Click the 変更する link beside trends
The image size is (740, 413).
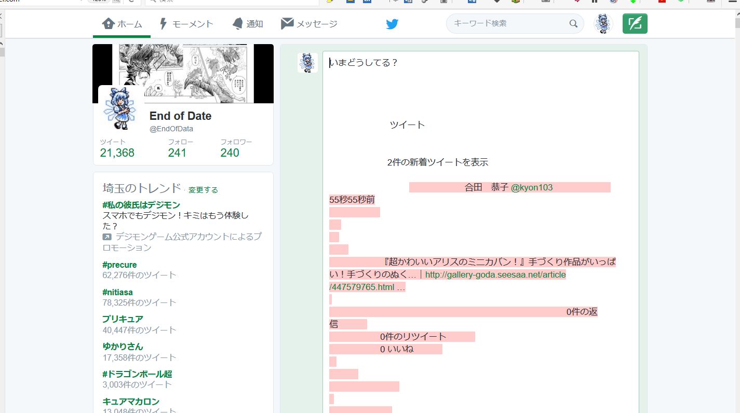[x=203, y=190]
